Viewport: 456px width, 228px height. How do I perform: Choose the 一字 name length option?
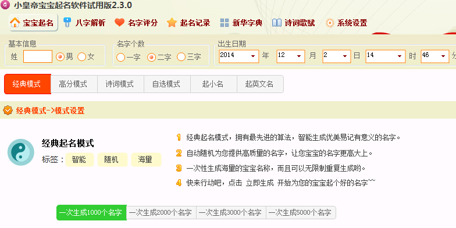point(120,57)
